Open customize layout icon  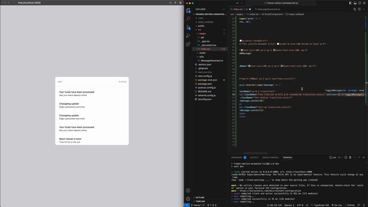pyautogui.click(x=364, y=3)
